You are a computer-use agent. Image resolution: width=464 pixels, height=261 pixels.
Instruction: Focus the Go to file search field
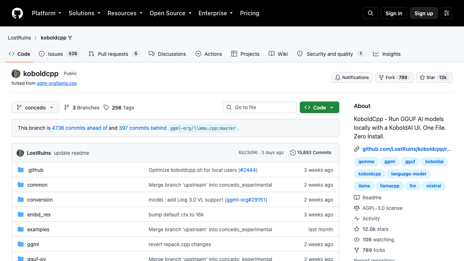tap(260, 107)
